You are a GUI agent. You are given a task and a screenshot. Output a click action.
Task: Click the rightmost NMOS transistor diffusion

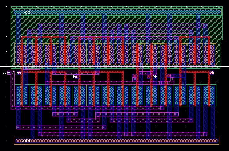209,95
